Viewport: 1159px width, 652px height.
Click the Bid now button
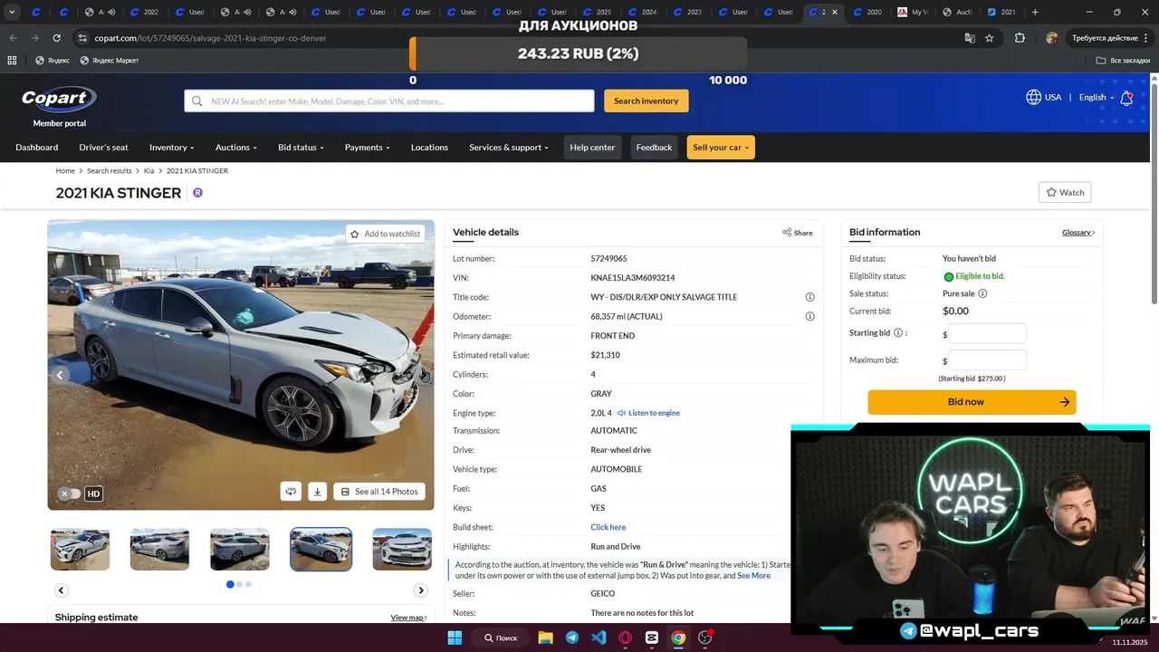coord(972,402)
